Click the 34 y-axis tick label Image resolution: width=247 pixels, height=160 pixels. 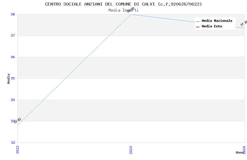(x=13, y=100)
